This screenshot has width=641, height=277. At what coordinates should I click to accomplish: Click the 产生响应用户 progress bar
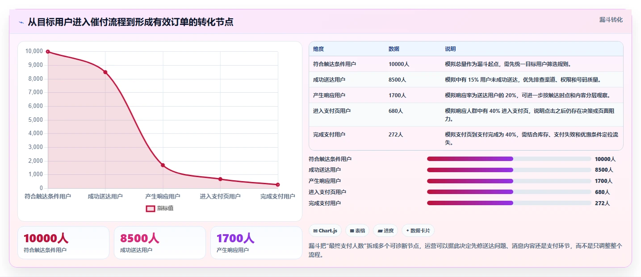[509, 181]
